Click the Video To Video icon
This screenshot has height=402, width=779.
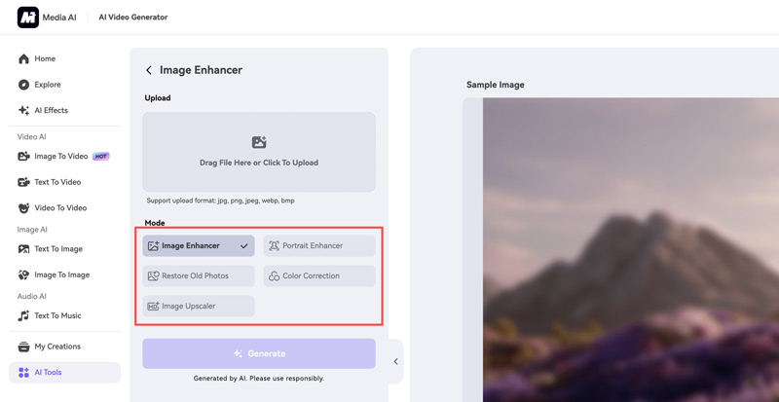pyautogui.click(x=23, y=208)
